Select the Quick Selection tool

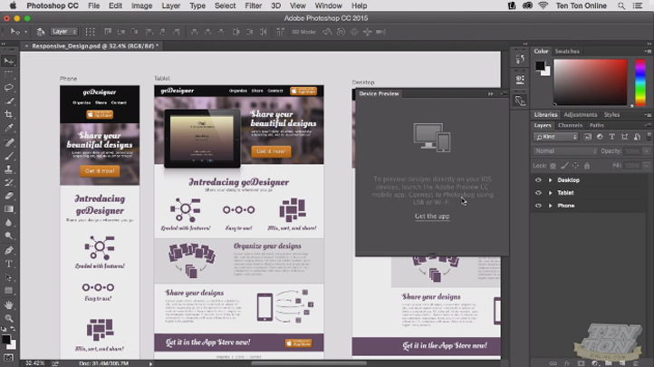(9, 101)
